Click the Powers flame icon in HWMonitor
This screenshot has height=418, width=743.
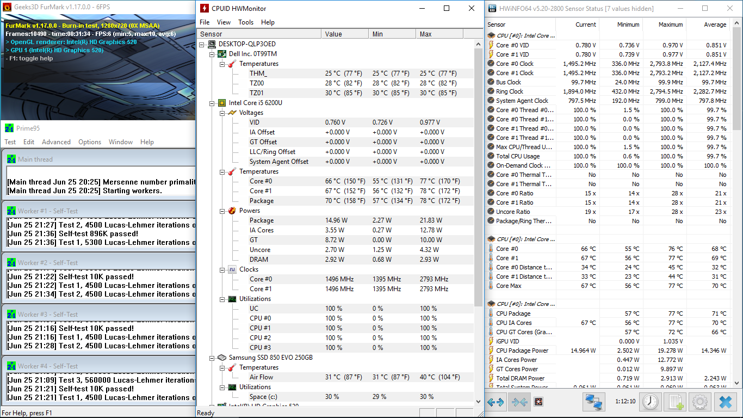click(x=232, y=211)
